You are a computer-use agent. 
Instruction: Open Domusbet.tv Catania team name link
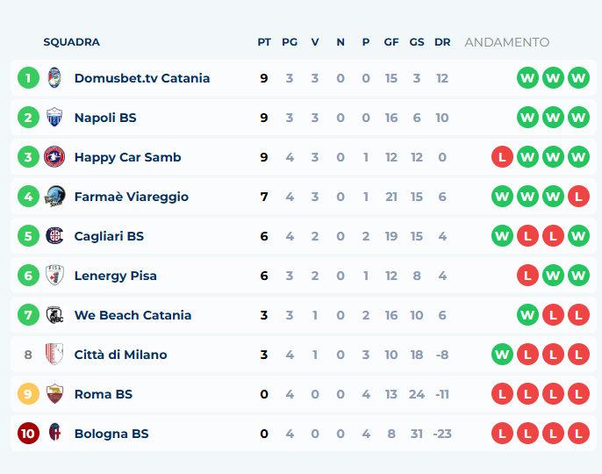tap(142, 78)
